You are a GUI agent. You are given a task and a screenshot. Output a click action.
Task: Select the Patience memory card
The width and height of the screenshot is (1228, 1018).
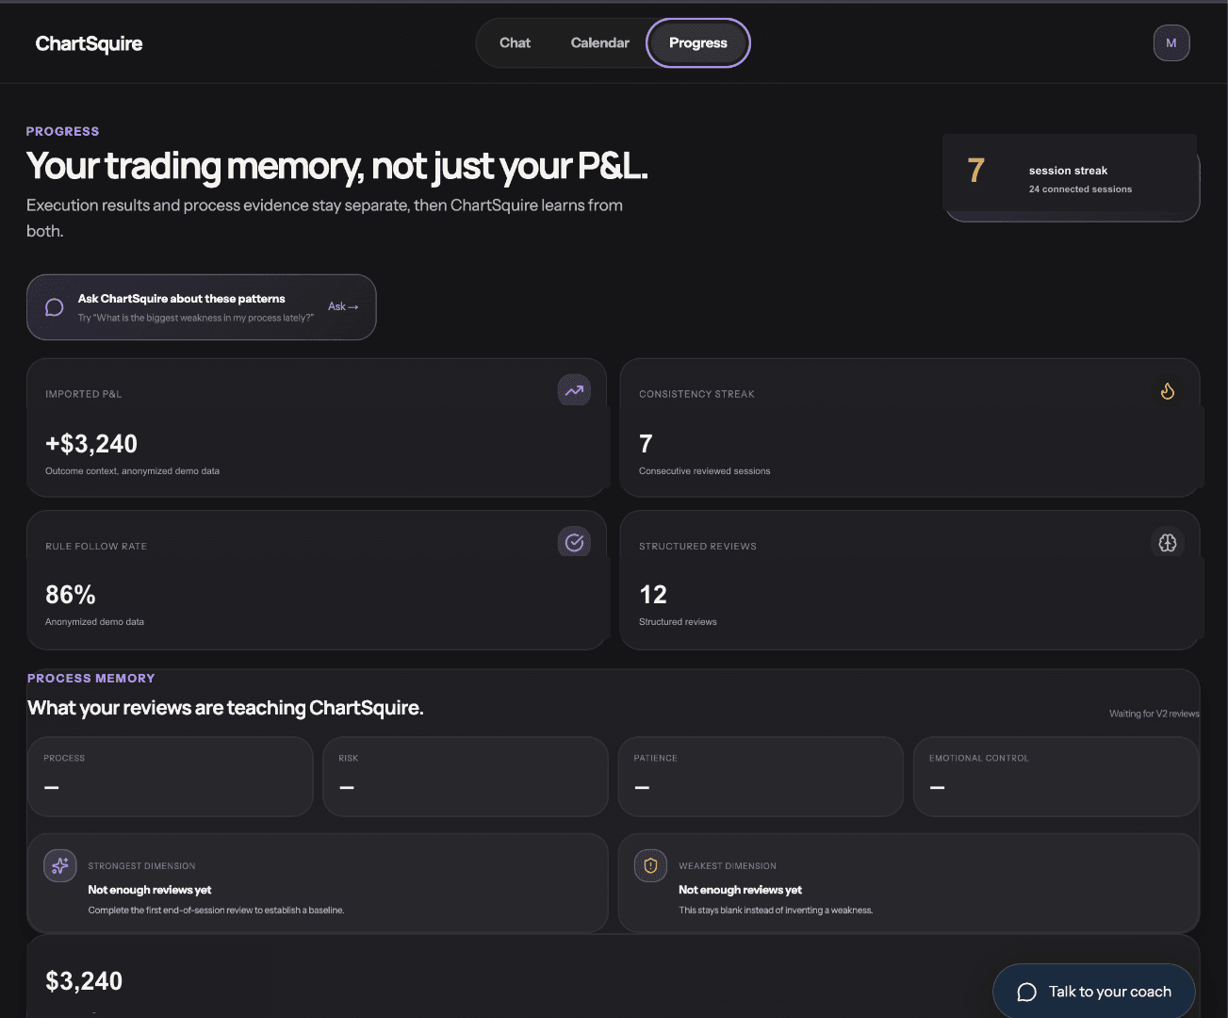point(761,777)
